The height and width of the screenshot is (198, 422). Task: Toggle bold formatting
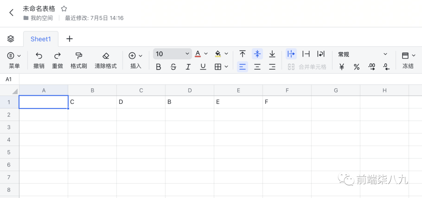[159, 67]
